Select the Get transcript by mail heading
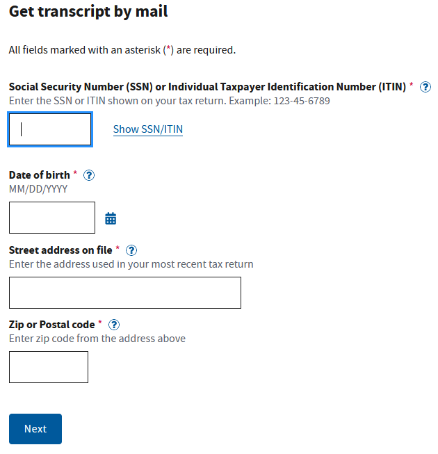 [88, 12]
